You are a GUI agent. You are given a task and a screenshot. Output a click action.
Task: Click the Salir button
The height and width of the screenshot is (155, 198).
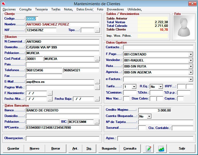click(182, 148)
